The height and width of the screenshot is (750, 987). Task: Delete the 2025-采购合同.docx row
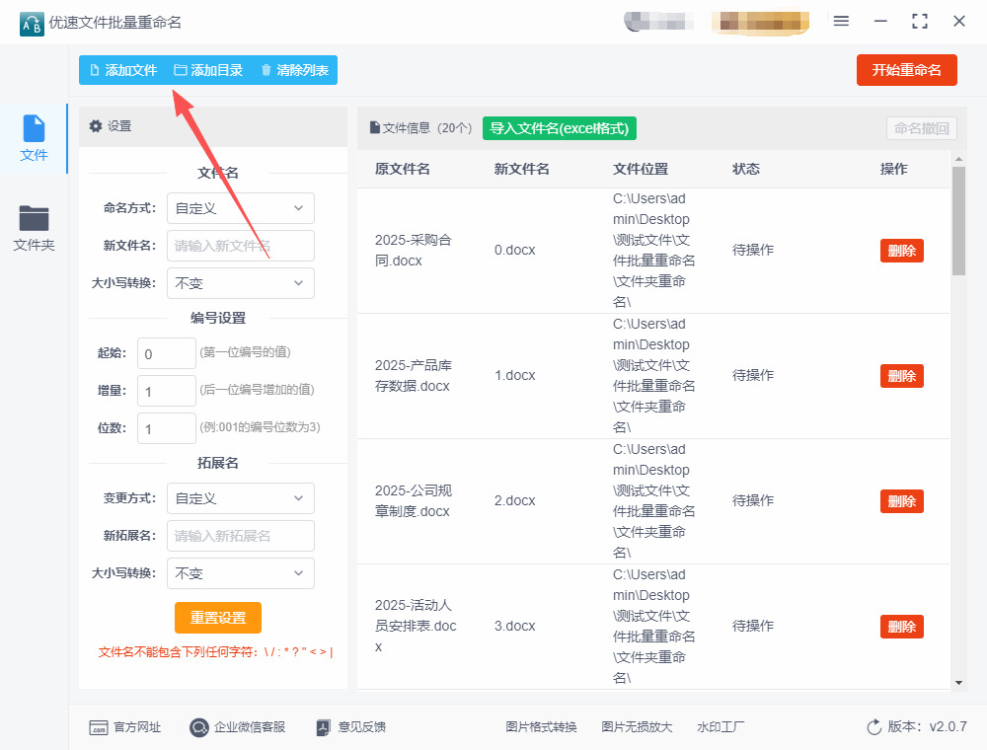point(901,251)
